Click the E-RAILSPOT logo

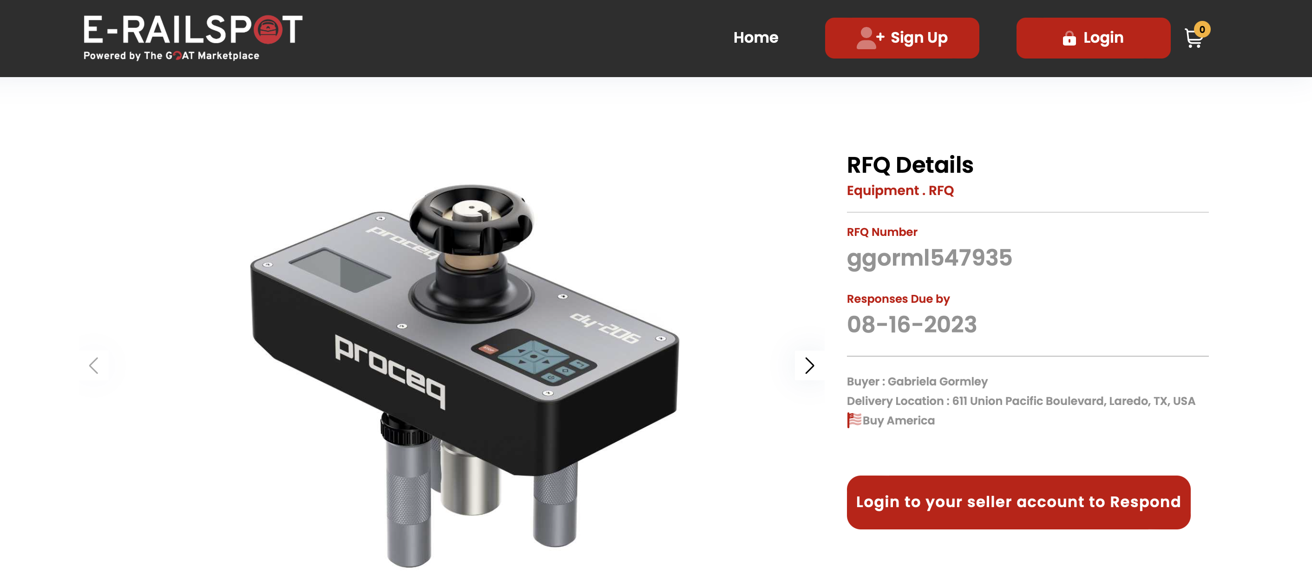coord(193,37)
